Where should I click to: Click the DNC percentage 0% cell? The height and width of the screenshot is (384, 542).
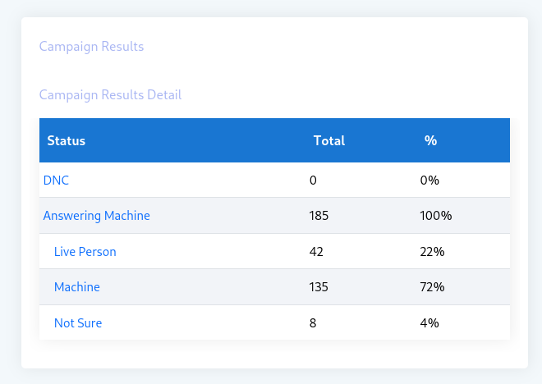point(429,180)
